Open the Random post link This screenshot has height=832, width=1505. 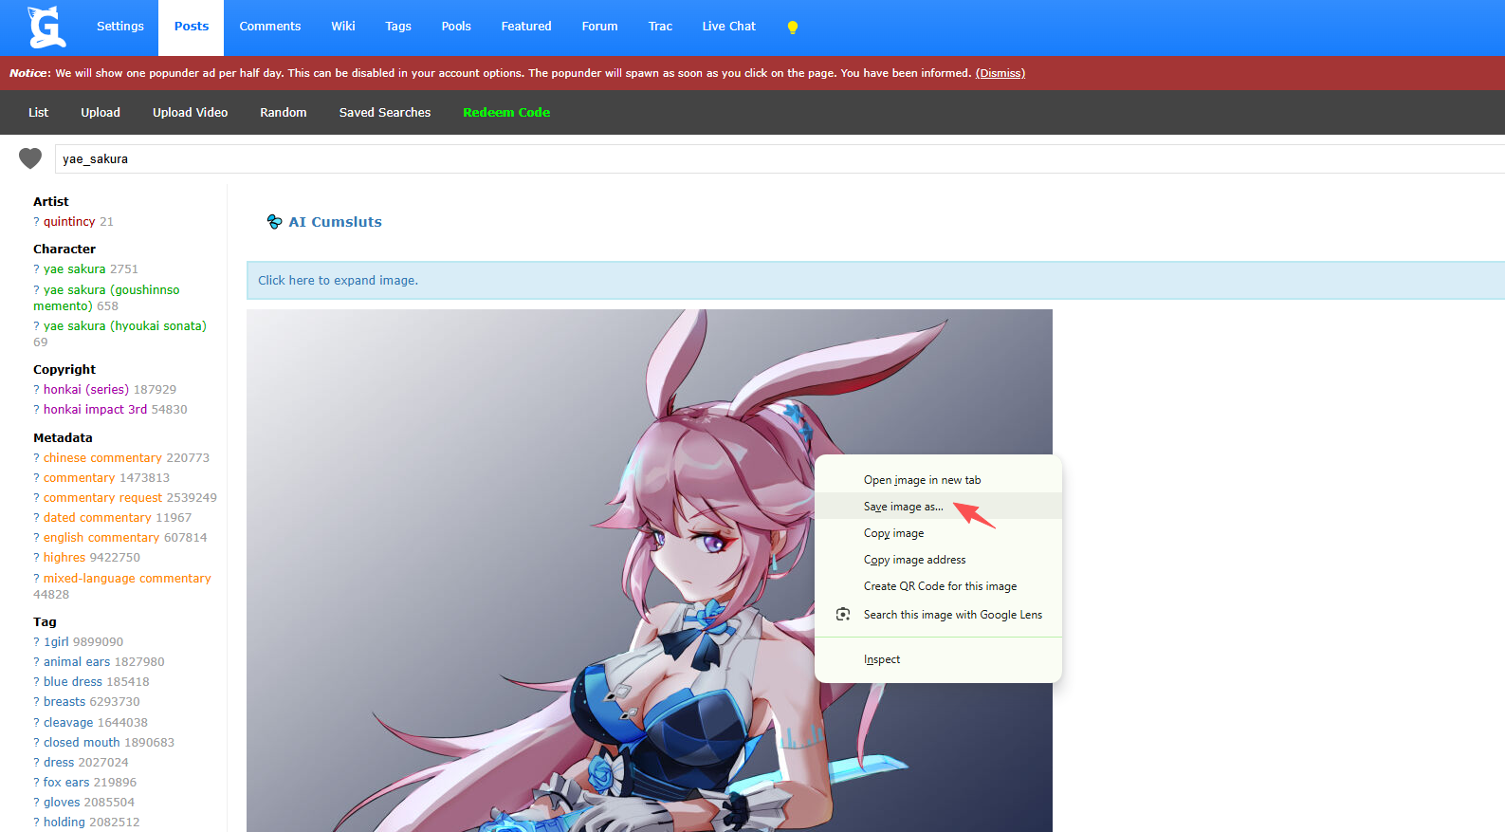point(284,113)
